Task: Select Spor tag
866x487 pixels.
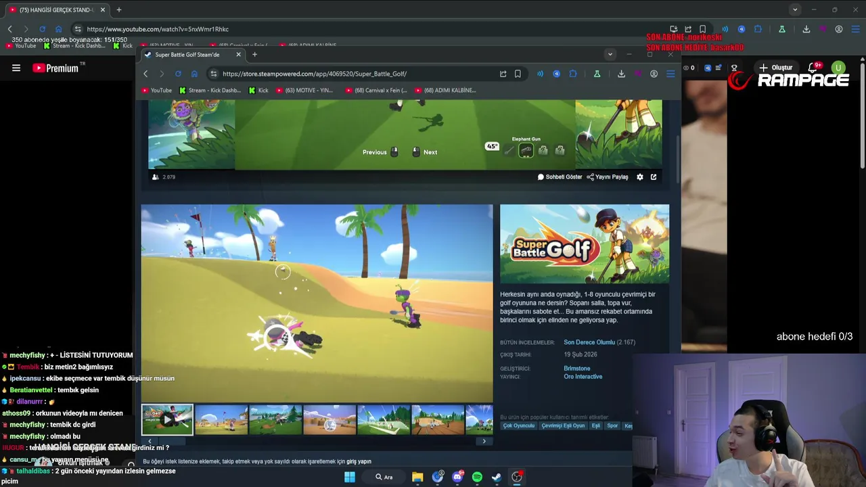Action: (612, 426)
